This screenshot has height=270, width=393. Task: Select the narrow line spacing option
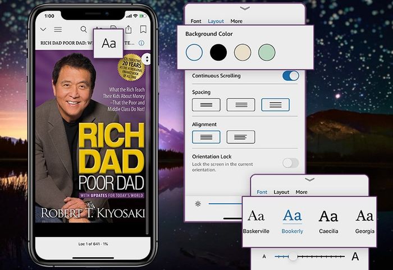[x=206, y=105]
